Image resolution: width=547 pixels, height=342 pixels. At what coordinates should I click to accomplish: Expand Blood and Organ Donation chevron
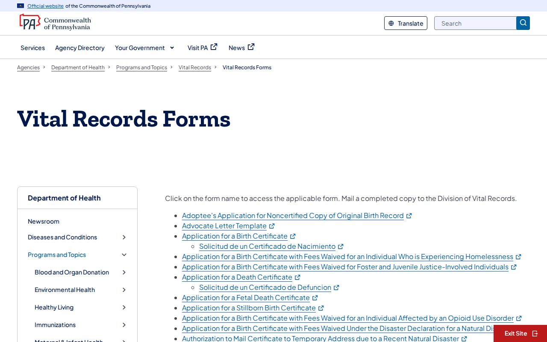point(124,272)
